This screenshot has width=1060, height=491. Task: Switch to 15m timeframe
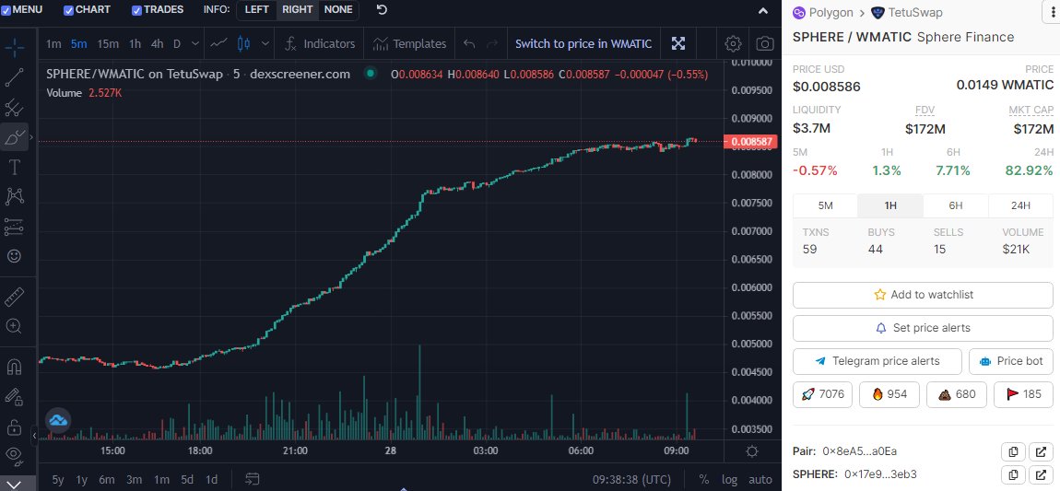(108, 44)
